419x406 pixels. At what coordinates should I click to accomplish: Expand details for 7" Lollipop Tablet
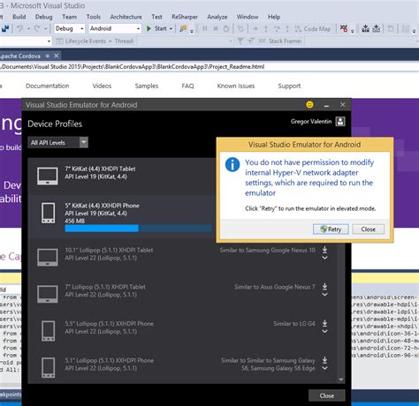coord(324,295)
